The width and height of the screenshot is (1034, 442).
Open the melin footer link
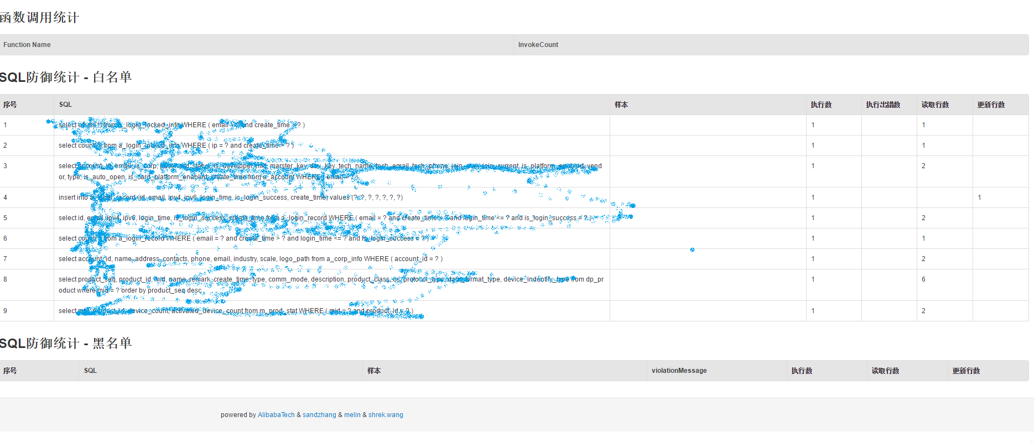pyautogui.click(x=352, y=415)
